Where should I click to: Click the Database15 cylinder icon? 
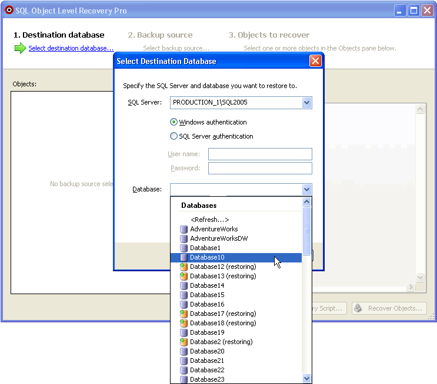(x=184, y=295)
